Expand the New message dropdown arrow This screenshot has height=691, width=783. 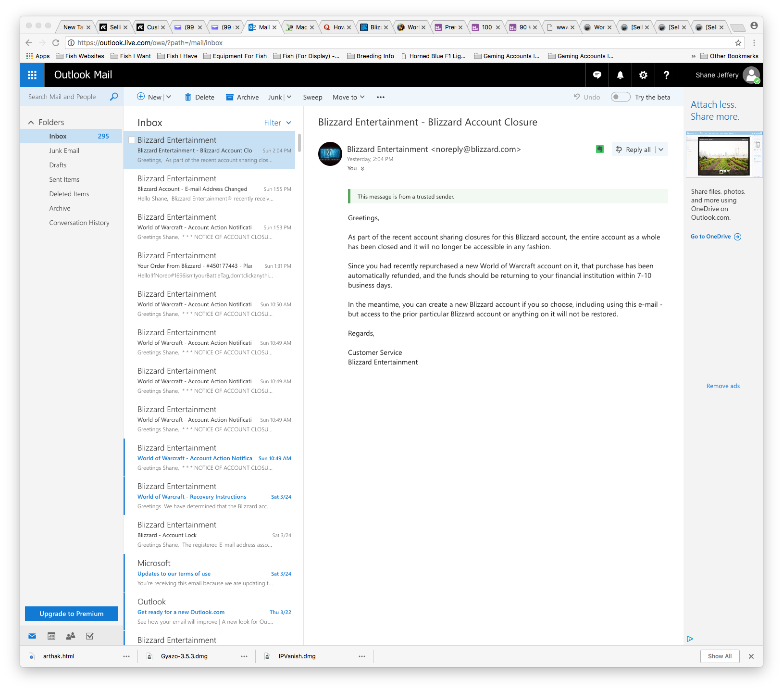169,97
